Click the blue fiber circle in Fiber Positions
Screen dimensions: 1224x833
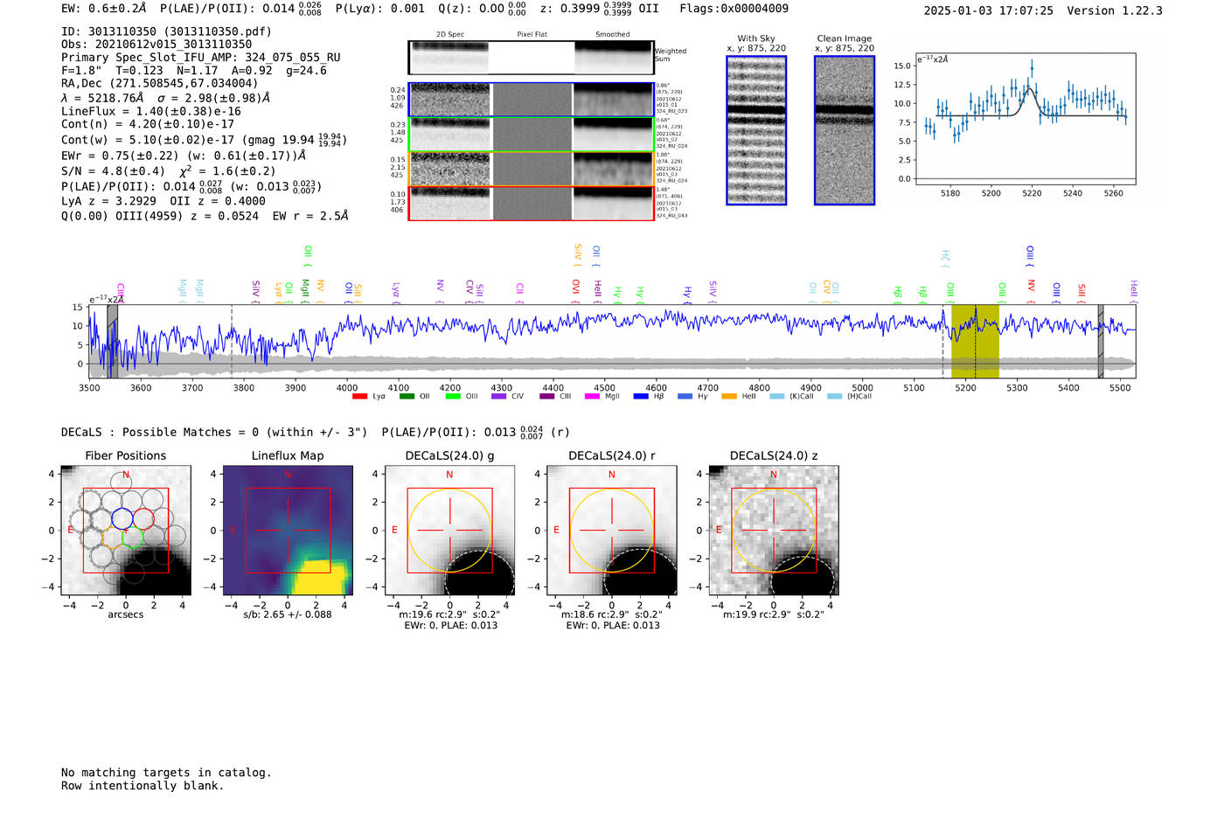(122, 518)
